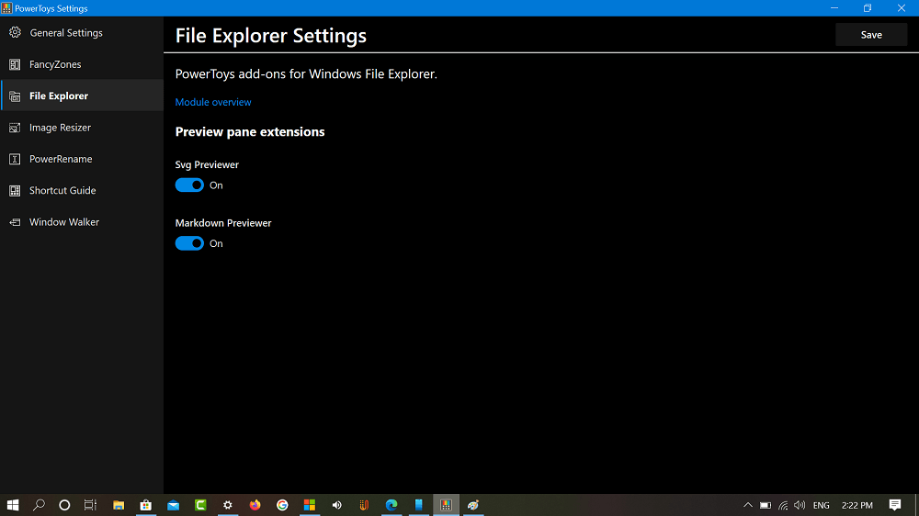The height and width of the screenshot is (516, 919).
Task: Open the Windows Start menu
Action: pyautogui.click(x=13, y=505)
